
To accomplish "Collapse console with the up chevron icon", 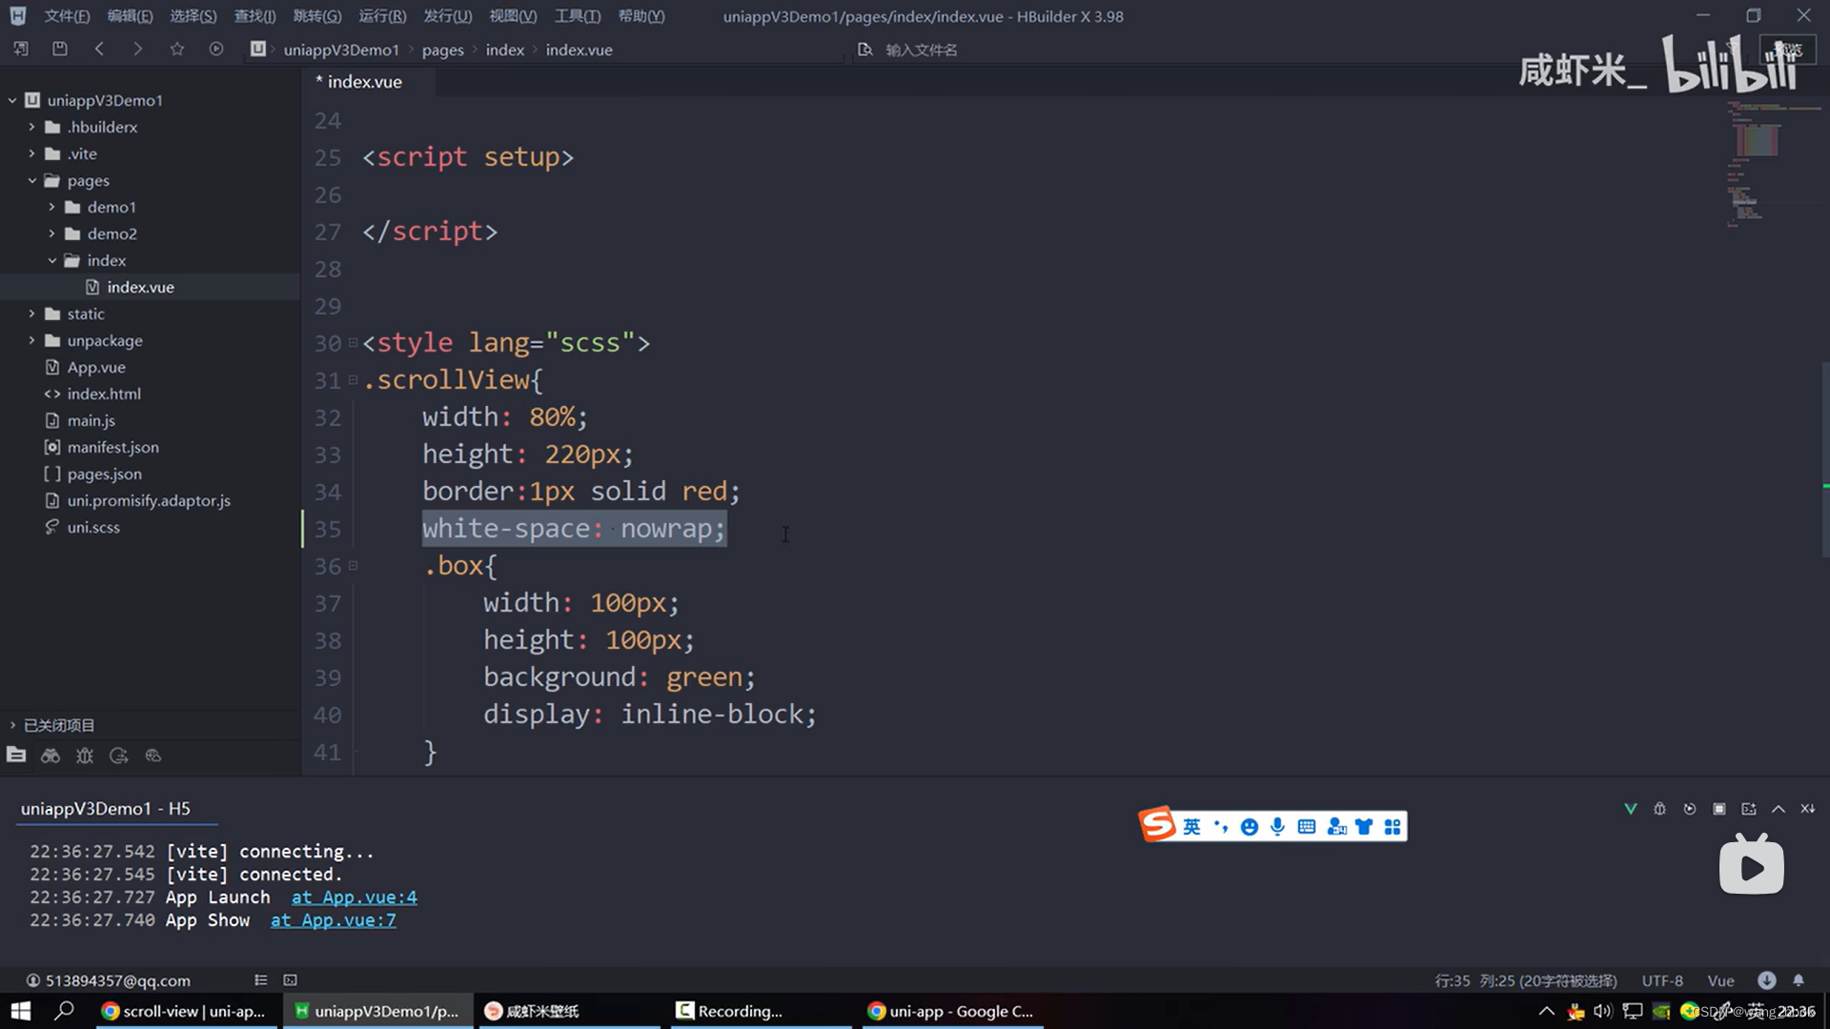I will click(1779, 808).
